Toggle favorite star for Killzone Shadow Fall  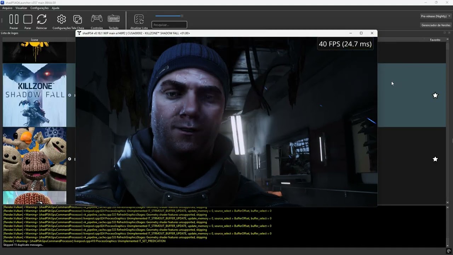click(x=435, y=95)
